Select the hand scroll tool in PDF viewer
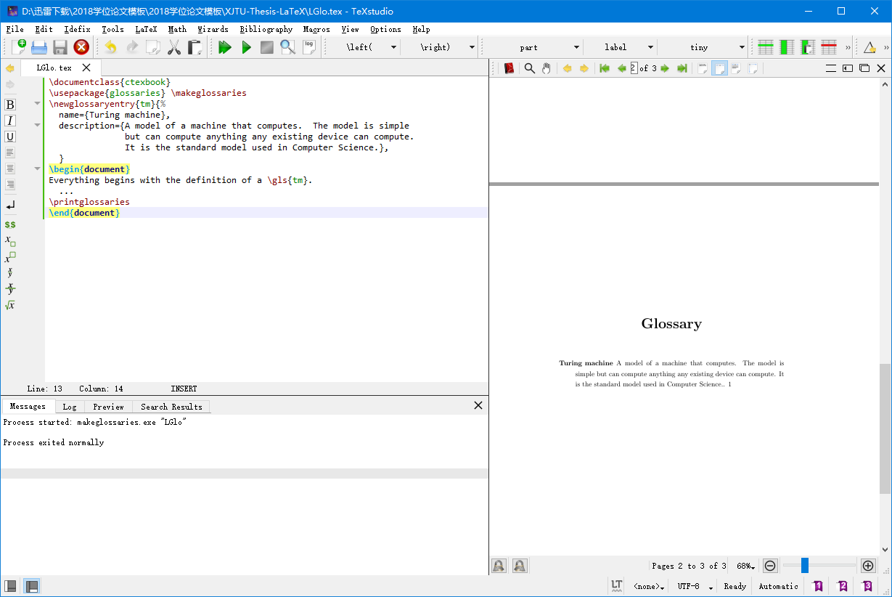This screenshot has width=892, height=597. pos(547,68)
